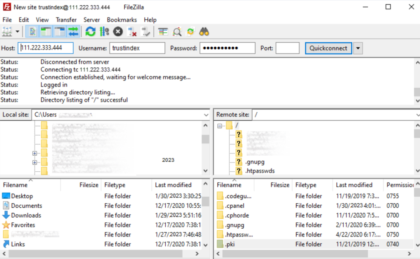Toggle transfer queue display

pyautogui.click(x=73, y=32)
